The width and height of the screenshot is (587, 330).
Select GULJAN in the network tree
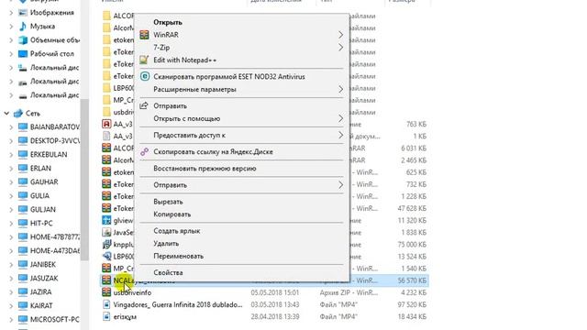[x=43, y=210]
